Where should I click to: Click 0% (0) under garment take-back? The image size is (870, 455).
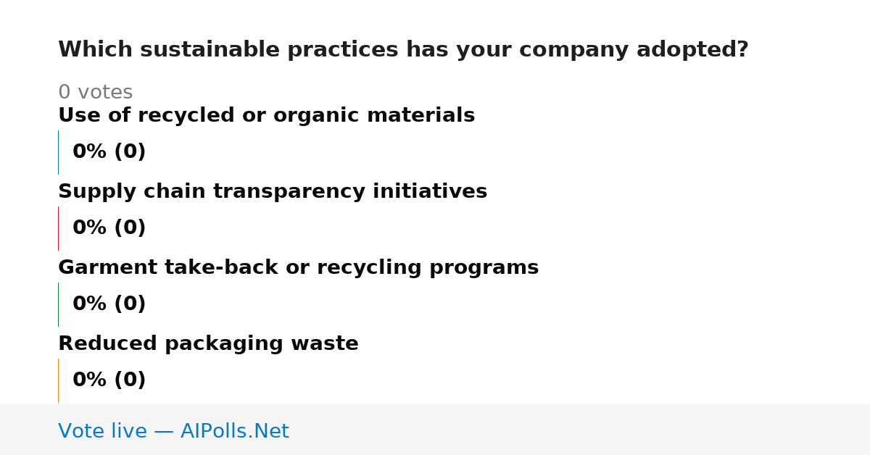109,304
